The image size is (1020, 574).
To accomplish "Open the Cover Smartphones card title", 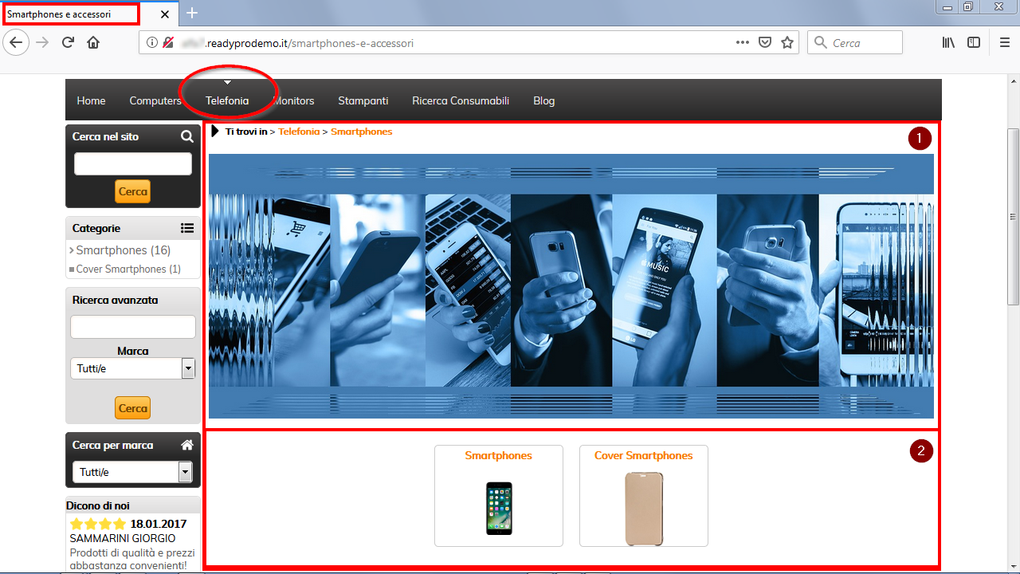I will point(644,456).
